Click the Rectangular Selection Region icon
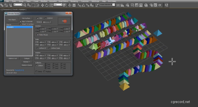 (33, 5)
